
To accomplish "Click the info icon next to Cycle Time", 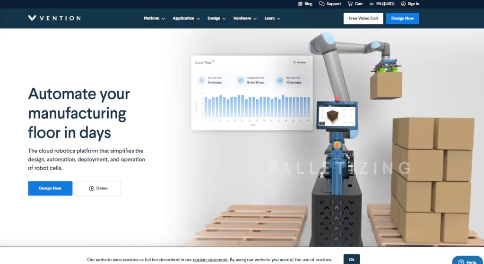I will (213, 61).
